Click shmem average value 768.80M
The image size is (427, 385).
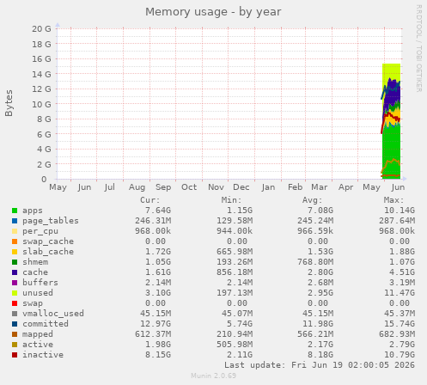315,262
